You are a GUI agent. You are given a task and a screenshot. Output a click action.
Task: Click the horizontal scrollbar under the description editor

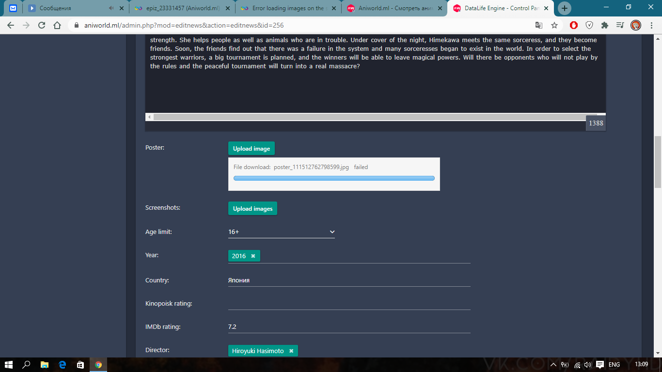368,117
